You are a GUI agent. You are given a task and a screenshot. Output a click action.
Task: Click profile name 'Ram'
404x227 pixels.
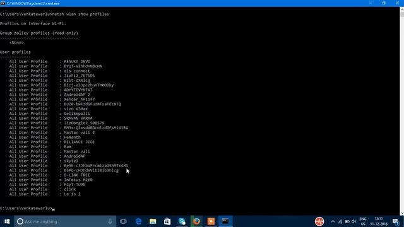pos(68,147)
